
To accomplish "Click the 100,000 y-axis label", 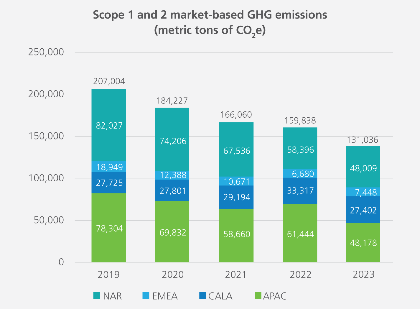I will pos(46,178).
